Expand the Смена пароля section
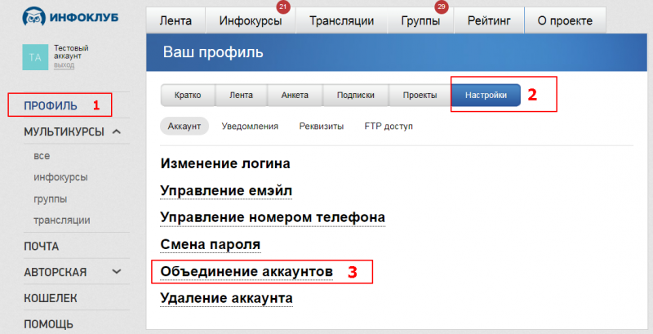The image size is (653, 334). tap(211, 244)
